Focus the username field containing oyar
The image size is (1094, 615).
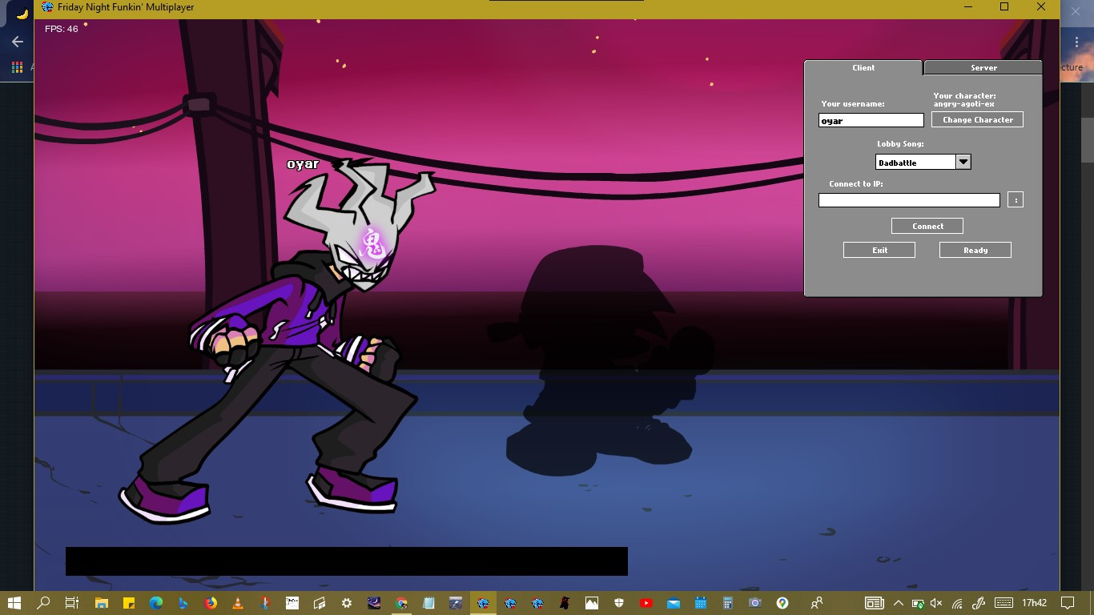(x=871, y=121)
